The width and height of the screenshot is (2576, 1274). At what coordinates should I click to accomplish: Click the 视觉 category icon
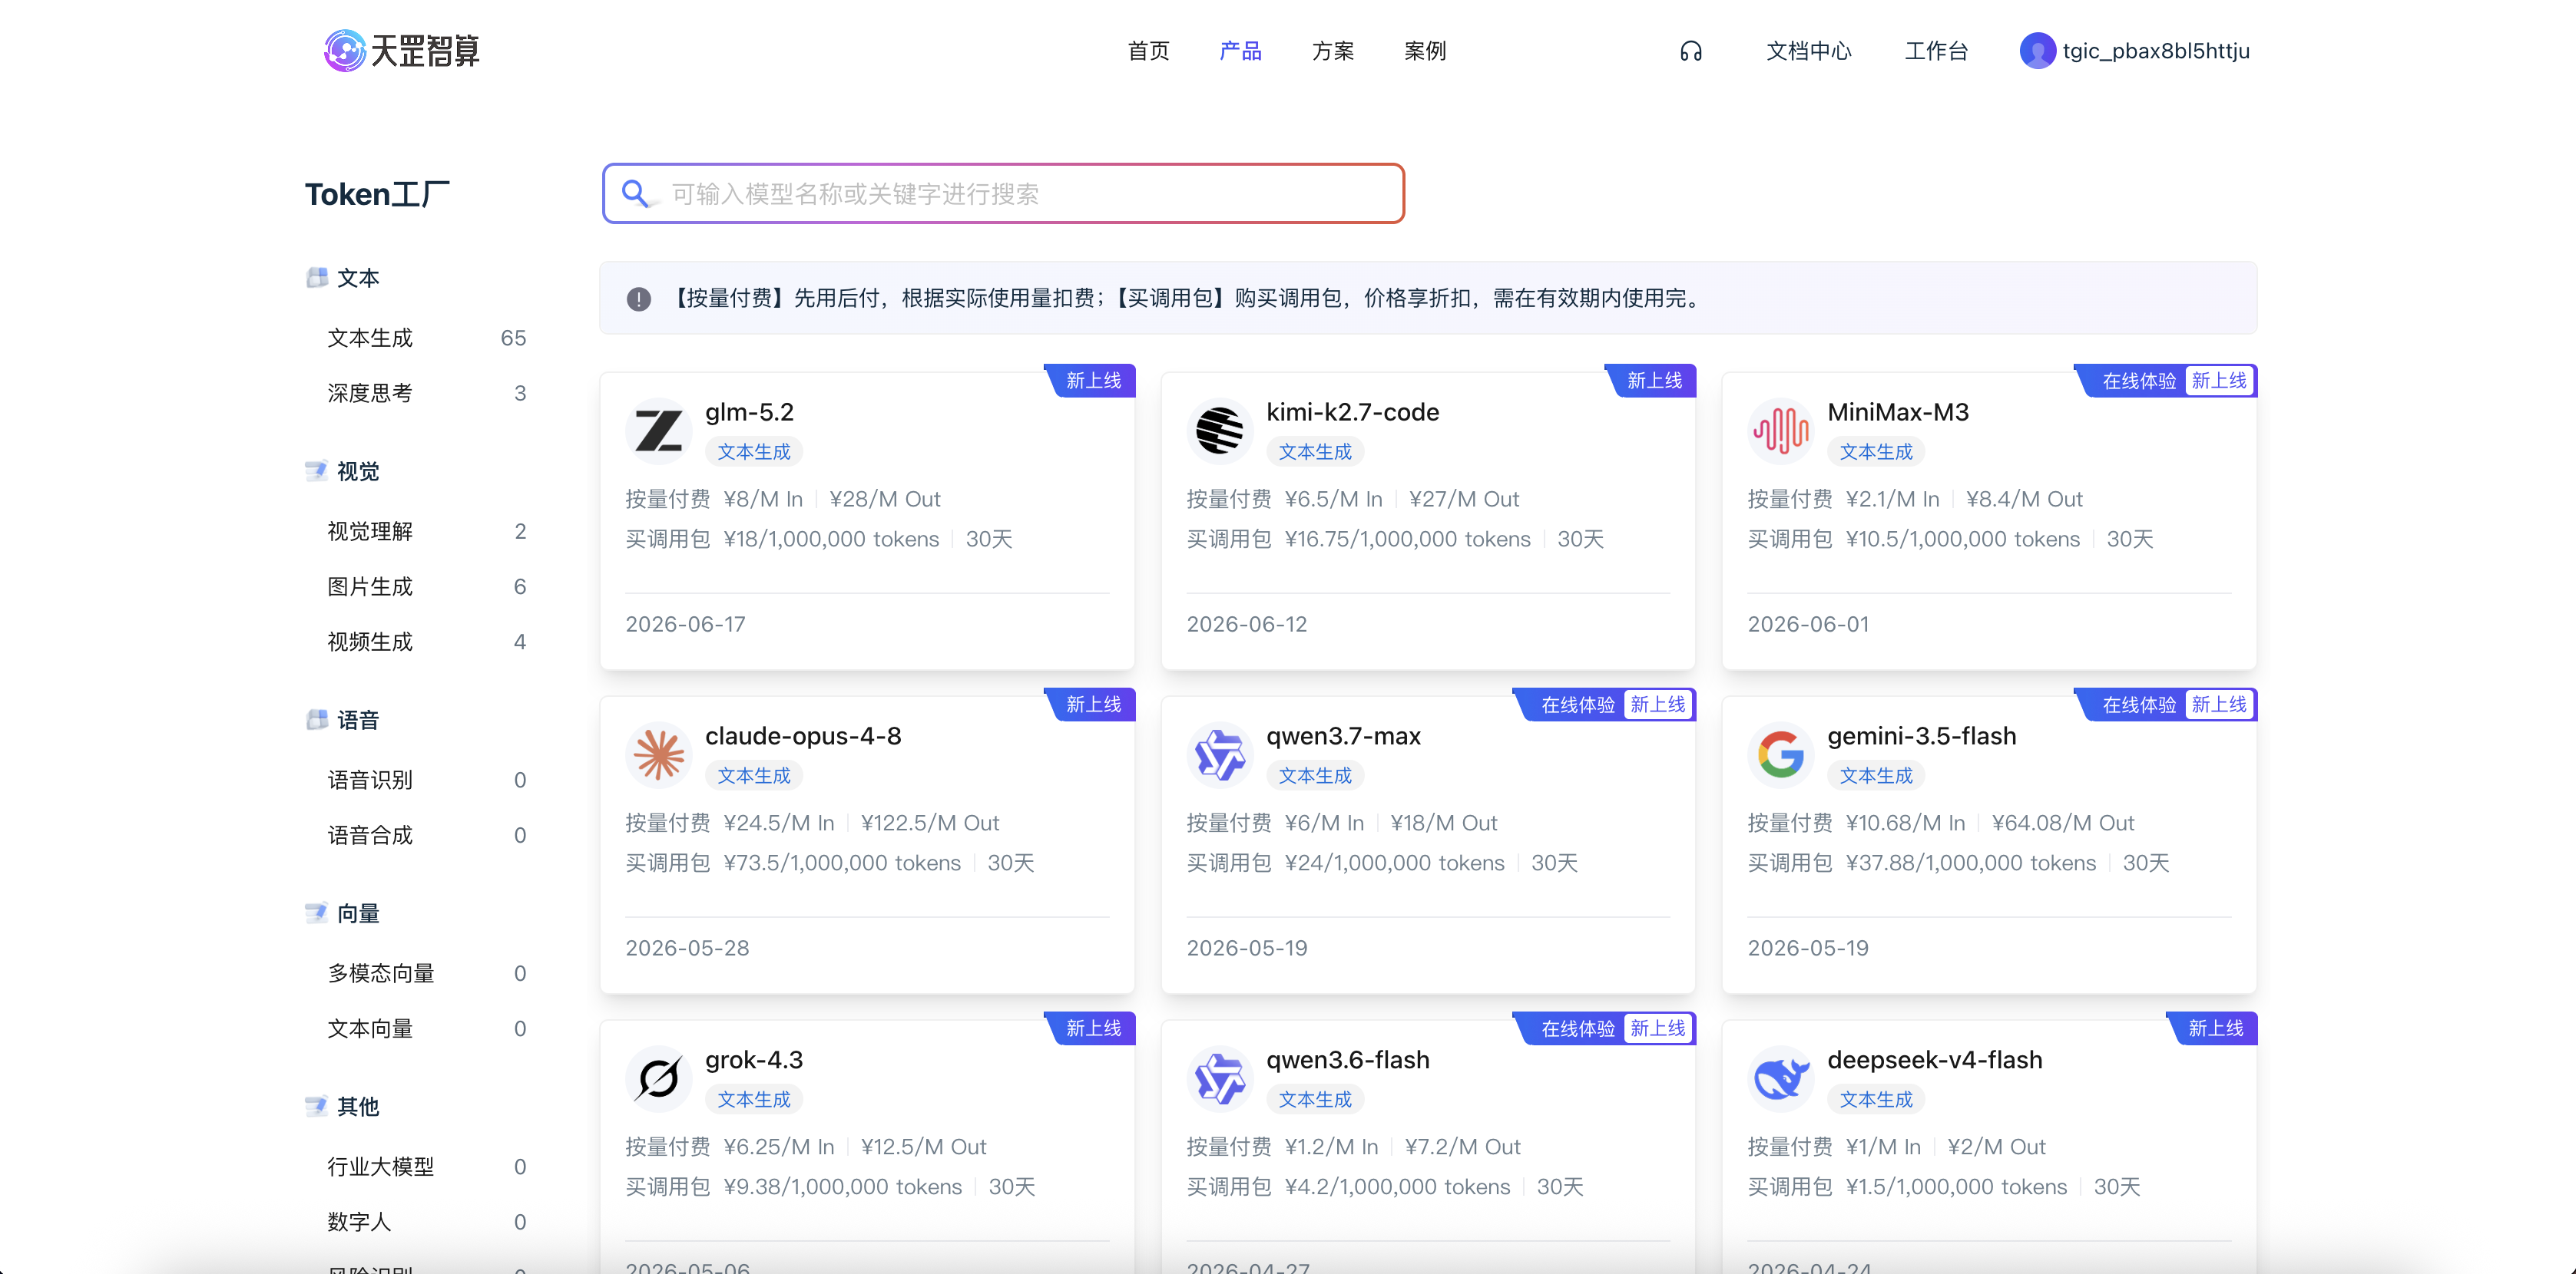pyautogui.click(x=317, y=470)
